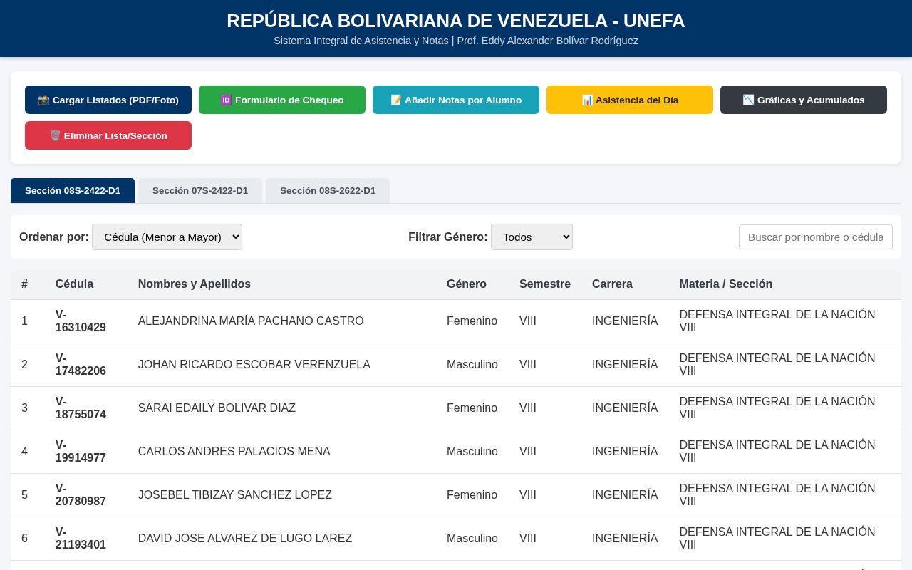Click the memo icon on Añadir Notas
Image resolution: width=912 pixels, height=570 pixels.
coord(396,100)
